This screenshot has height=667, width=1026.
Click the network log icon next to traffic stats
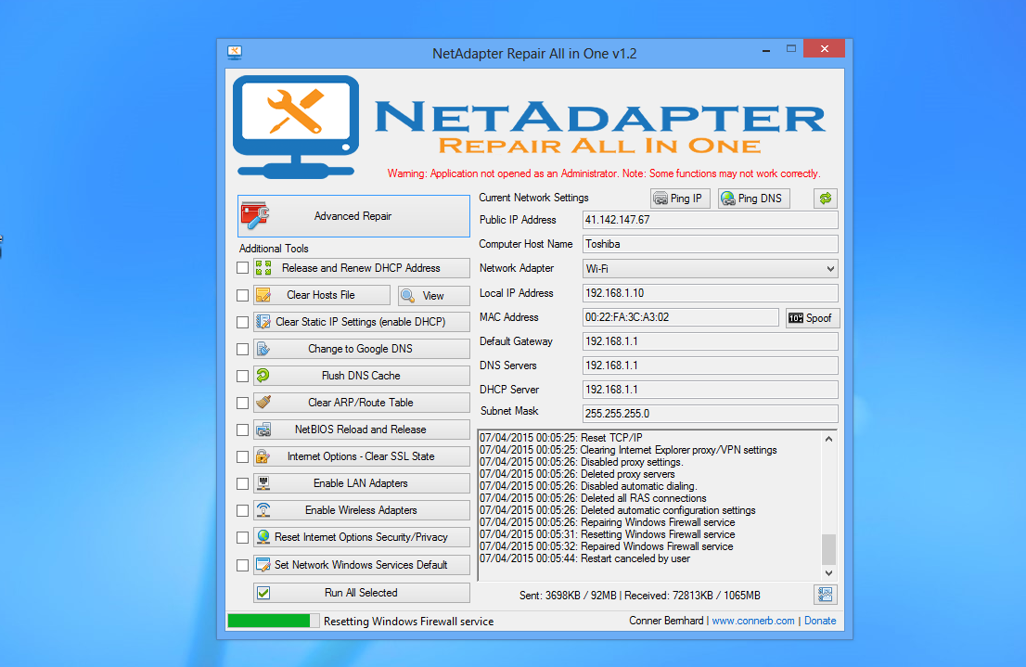(x=825, y=595)
